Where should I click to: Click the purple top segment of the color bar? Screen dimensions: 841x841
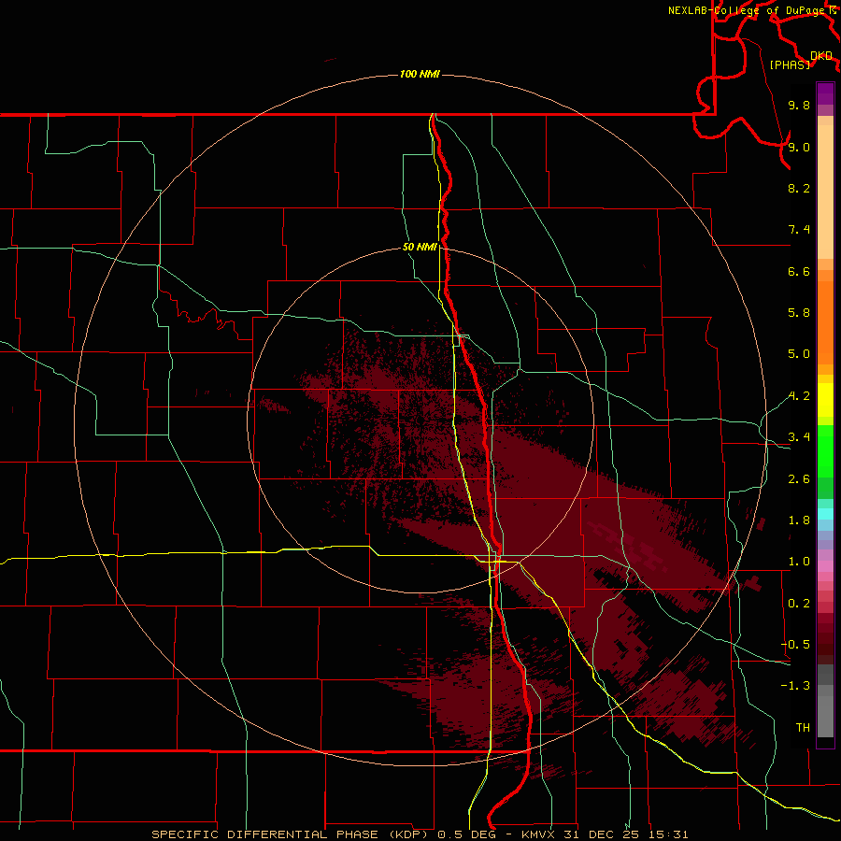click(x=825, y=93)
